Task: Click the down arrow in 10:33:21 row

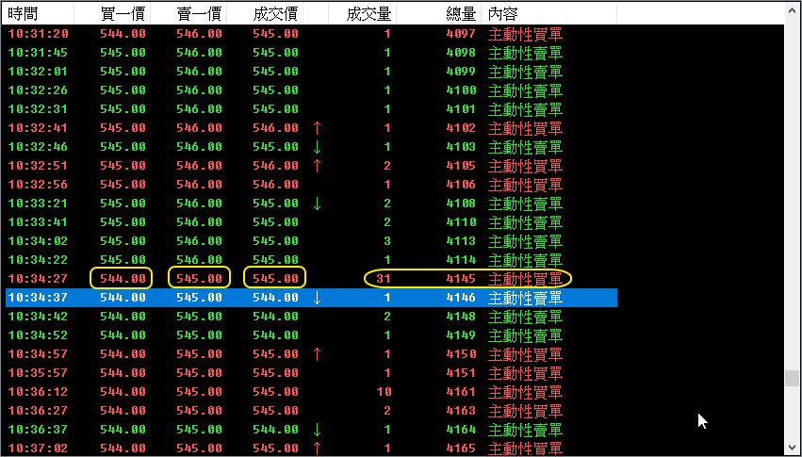Action: coord(317,204)
